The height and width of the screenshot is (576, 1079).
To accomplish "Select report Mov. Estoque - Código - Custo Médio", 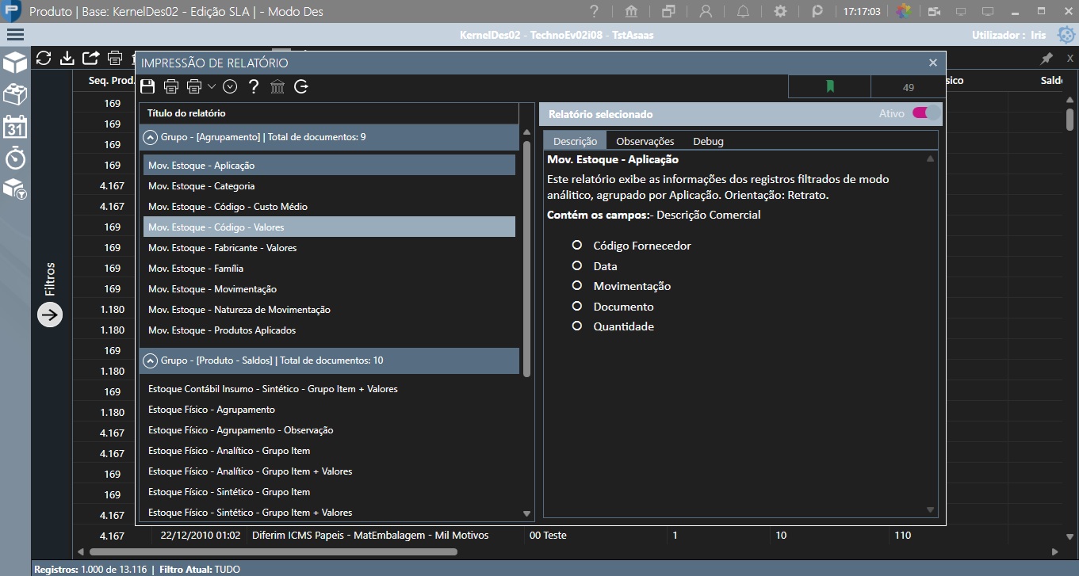I will pos(329,206).
